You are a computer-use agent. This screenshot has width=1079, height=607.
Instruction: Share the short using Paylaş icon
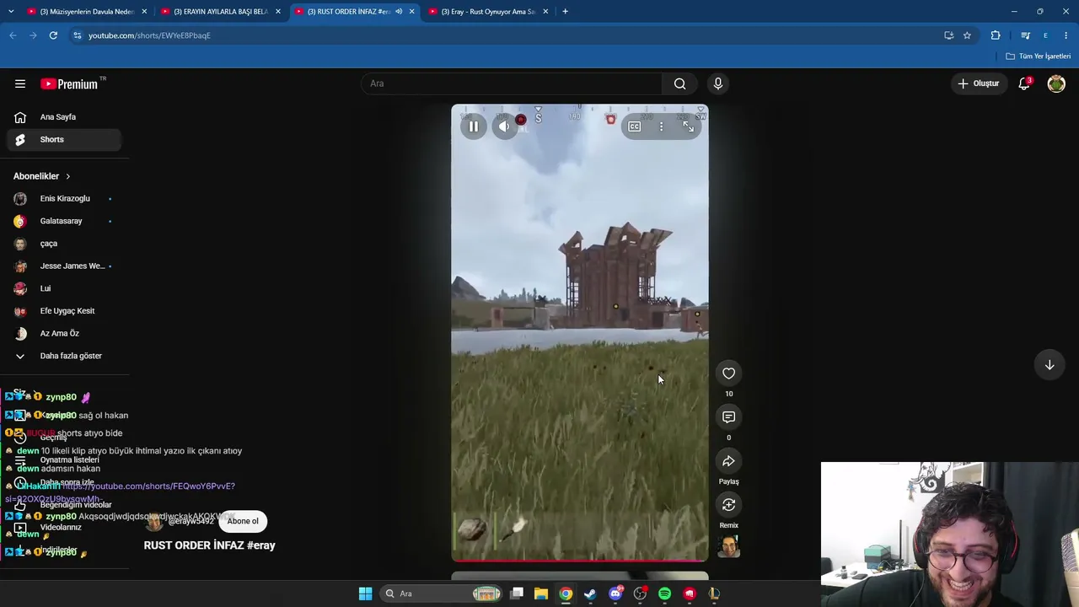[x=729, y=461]
